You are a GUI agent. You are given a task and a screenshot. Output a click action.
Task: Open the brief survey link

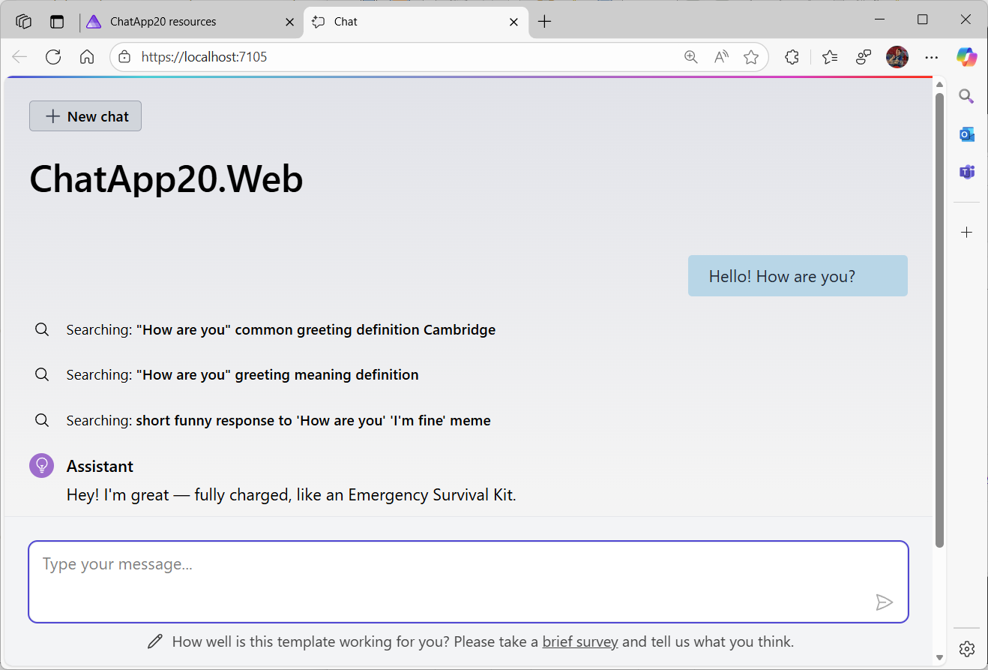580,641
